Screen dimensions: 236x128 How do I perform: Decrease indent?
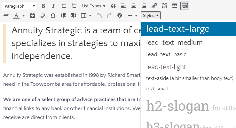(x=63, y=15)
